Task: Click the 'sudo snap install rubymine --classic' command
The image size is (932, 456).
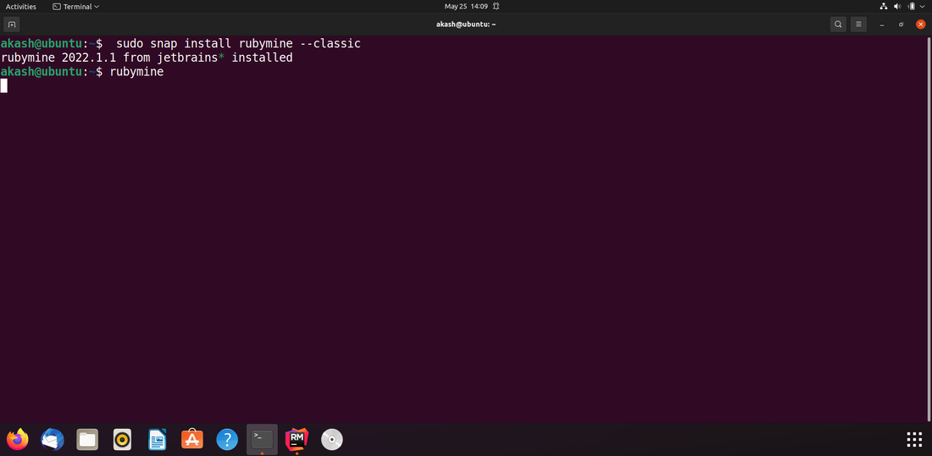Action: pos(238,44)
